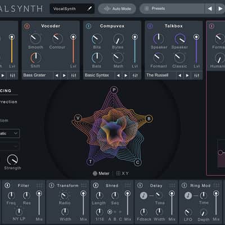Enable Auto Mode

[117, 8]
